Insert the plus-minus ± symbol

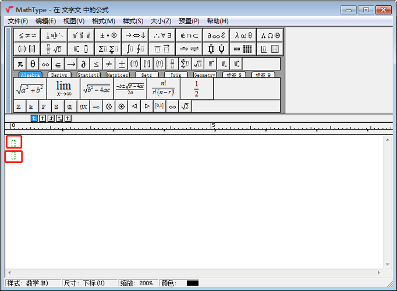(x=122, y=64)
